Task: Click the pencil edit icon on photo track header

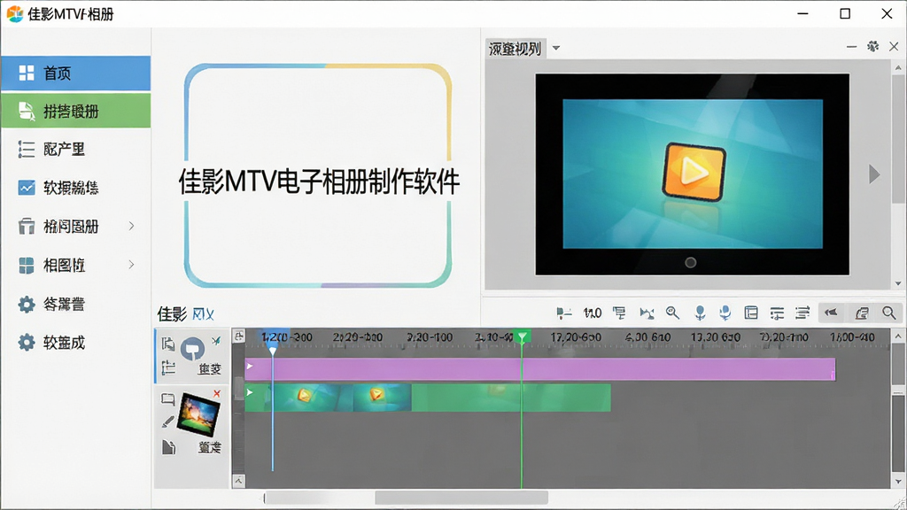Action: click(167, 422)
